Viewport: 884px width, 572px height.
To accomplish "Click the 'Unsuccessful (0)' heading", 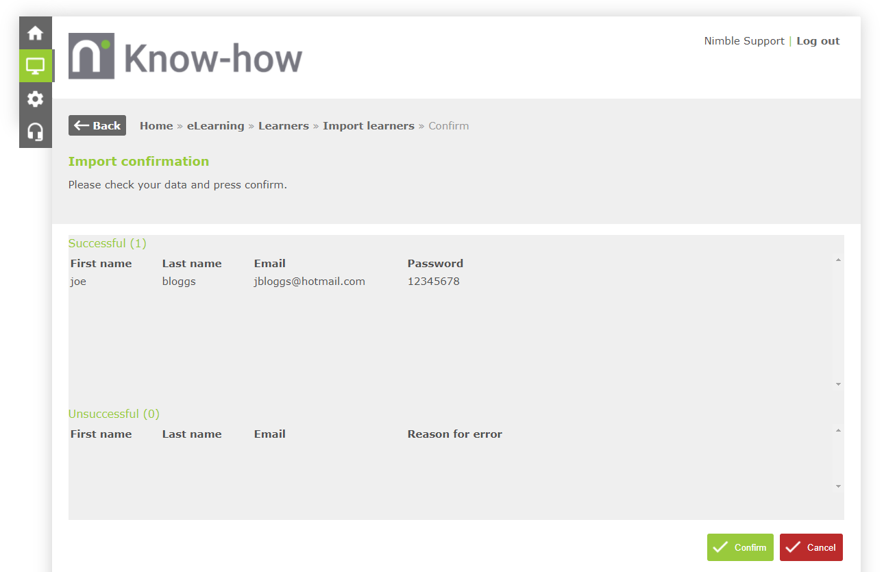I will (114, 414).
